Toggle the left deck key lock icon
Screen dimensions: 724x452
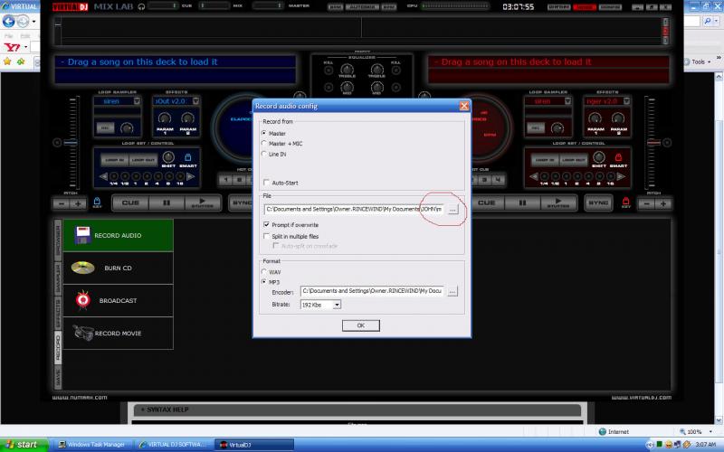pyautogui.click(x=97, y=201)
